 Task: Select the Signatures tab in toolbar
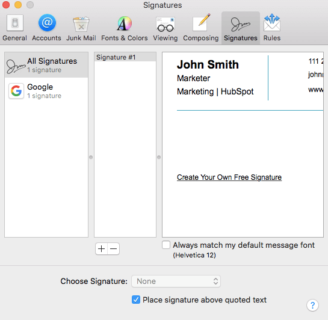(241, 28)
